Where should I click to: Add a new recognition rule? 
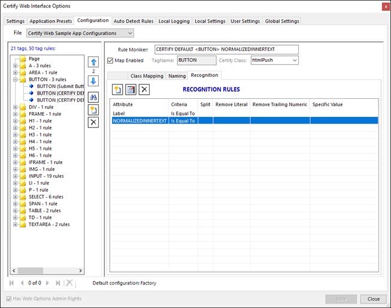pyautogui.click(x=117, y=89)
